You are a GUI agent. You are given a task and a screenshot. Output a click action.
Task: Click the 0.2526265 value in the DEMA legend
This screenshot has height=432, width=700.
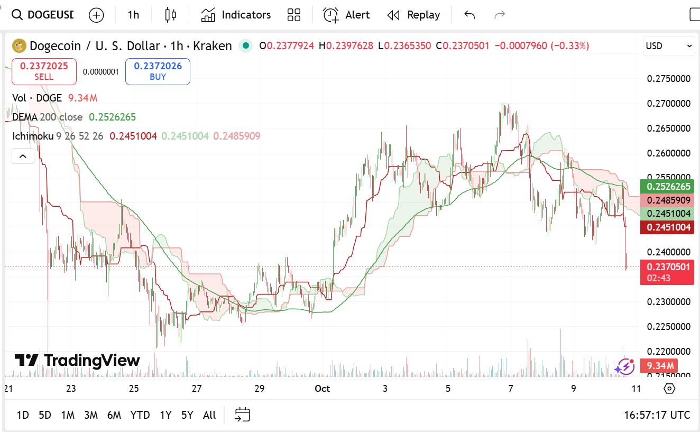(x=113, y=117)
